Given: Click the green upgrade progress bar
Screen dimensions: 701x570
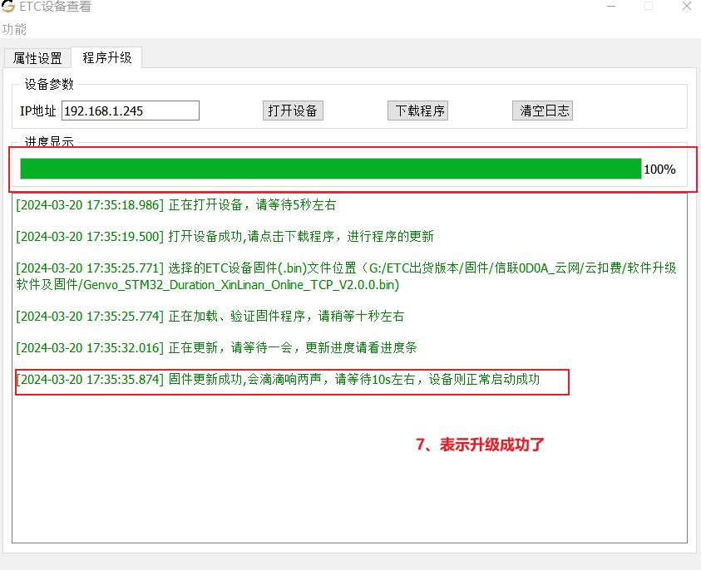Looking at the screenshot, I should [331, 169].
